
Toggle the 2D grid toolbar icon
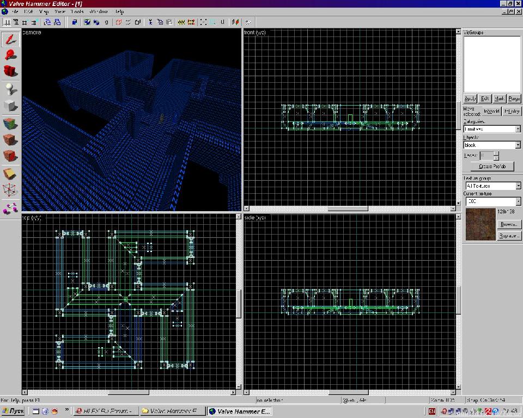coord(7,22)
